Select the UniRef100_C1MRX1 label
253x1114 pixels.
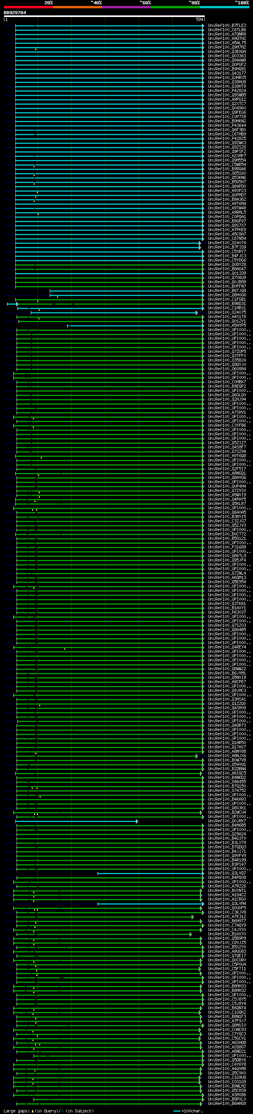coord(227,308)
